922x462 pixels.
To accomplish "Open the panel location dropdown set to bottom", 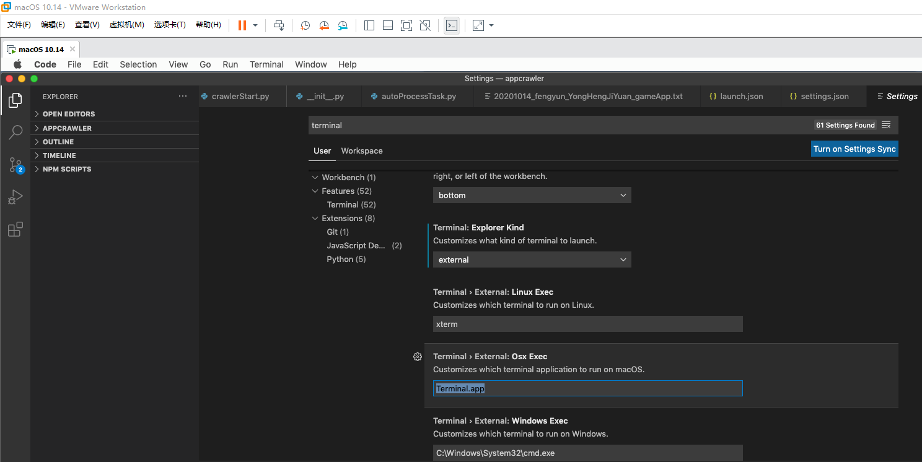I will 532,195.
